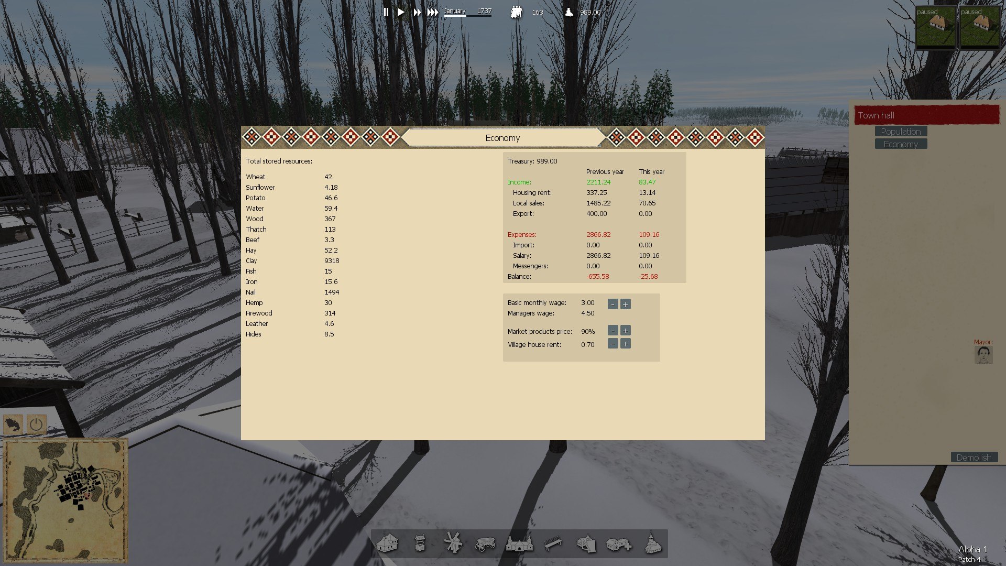Decrease the basic monthly wage

tap(613, 304)
